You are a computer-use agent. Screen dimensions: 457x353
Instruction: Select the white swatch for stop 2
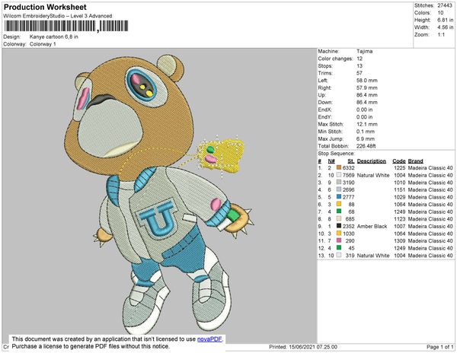click(x=339, y=175)
